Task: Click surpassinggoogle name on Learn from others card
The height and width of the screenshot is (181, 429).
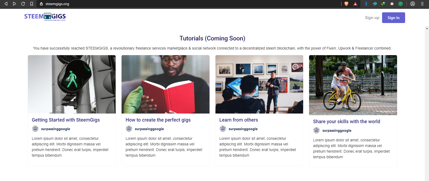Action: click(243, 129)
